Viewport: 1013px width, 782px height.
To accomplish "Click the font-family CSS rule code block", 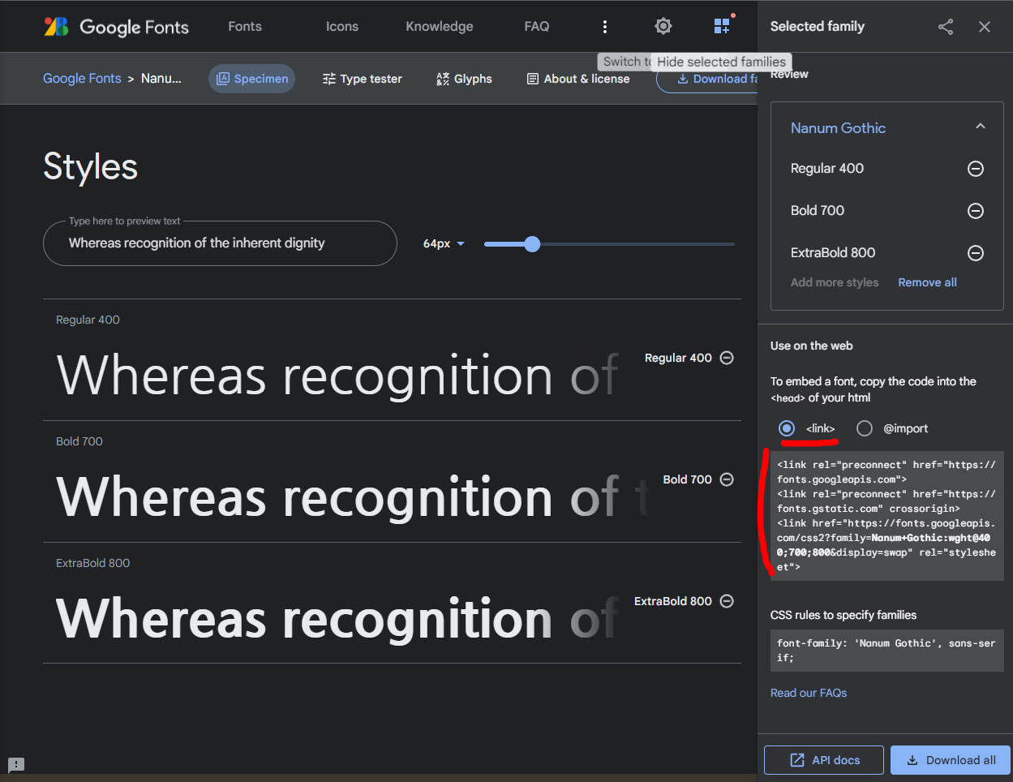I will pyautogui.click(x=887, y=651).
